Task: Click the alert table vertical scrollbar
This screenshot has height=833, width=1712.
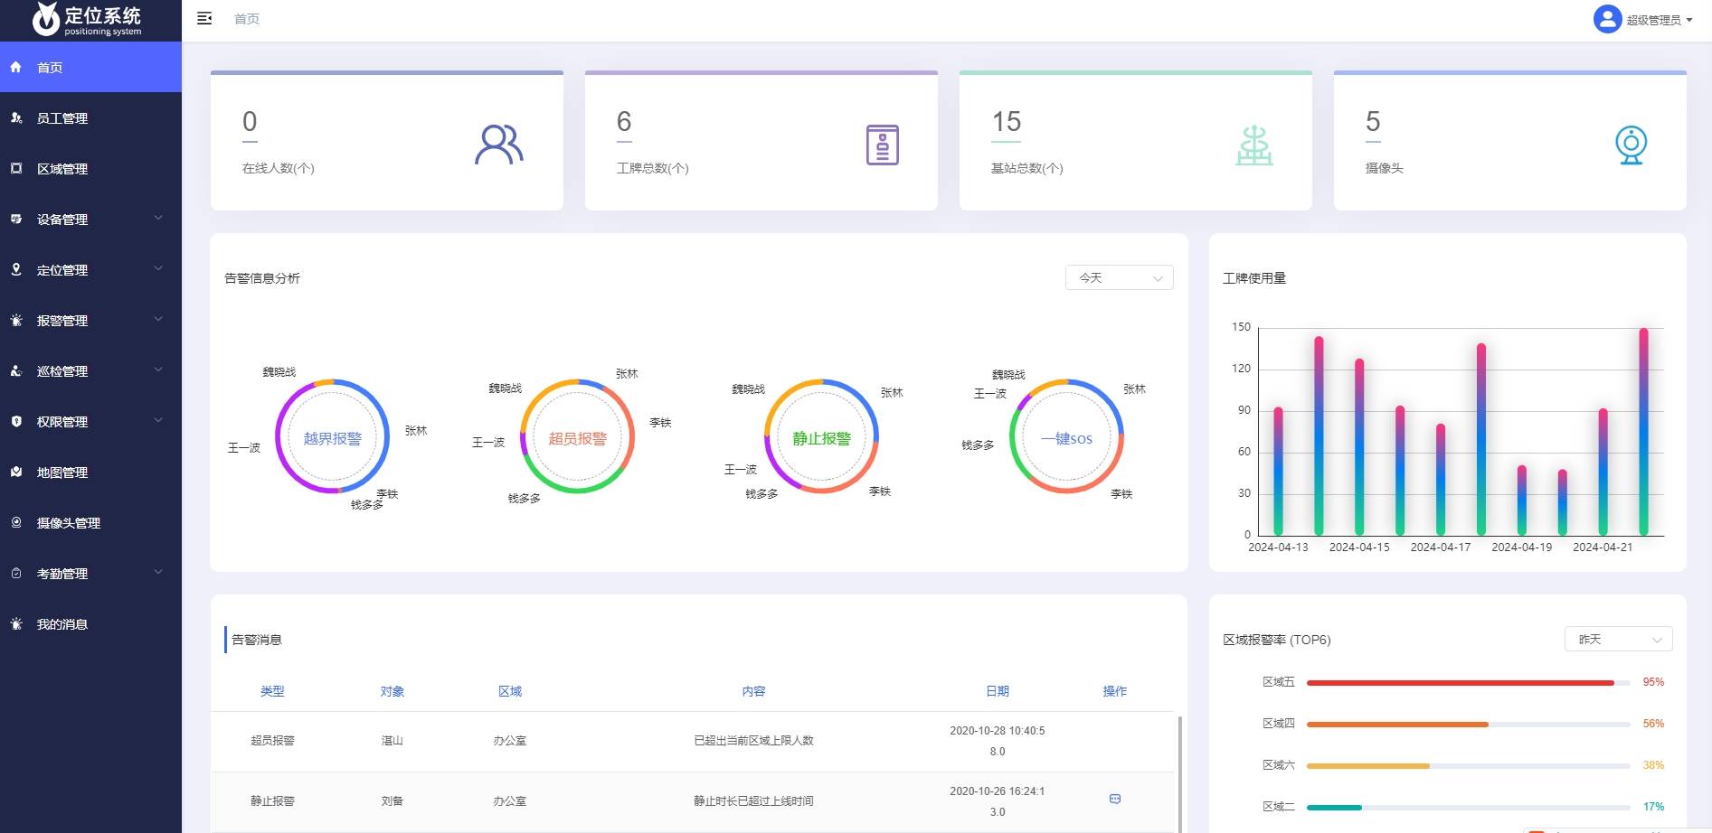Action: (x=1179, y=772)
